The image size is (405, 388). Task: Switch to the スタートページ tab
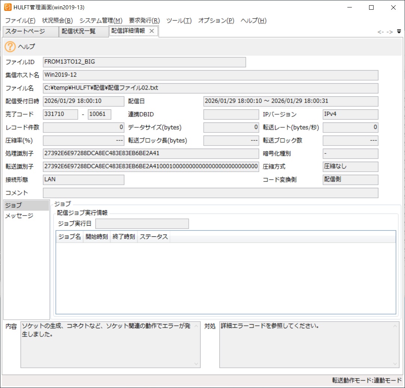point(25,31)
